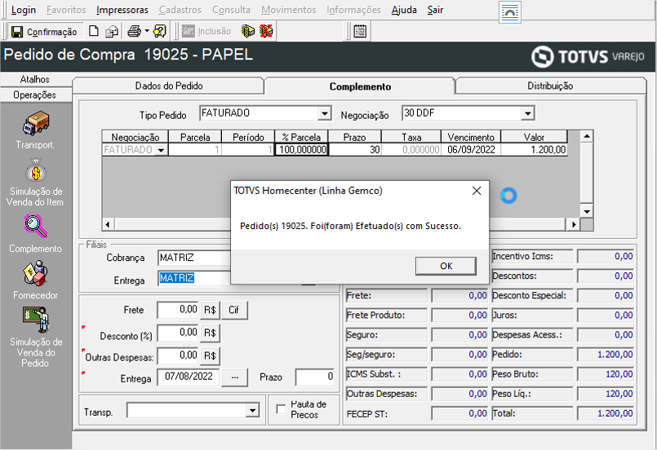
Task: Open the FATURADO grid cell dropdown
Action: point(162,150)
